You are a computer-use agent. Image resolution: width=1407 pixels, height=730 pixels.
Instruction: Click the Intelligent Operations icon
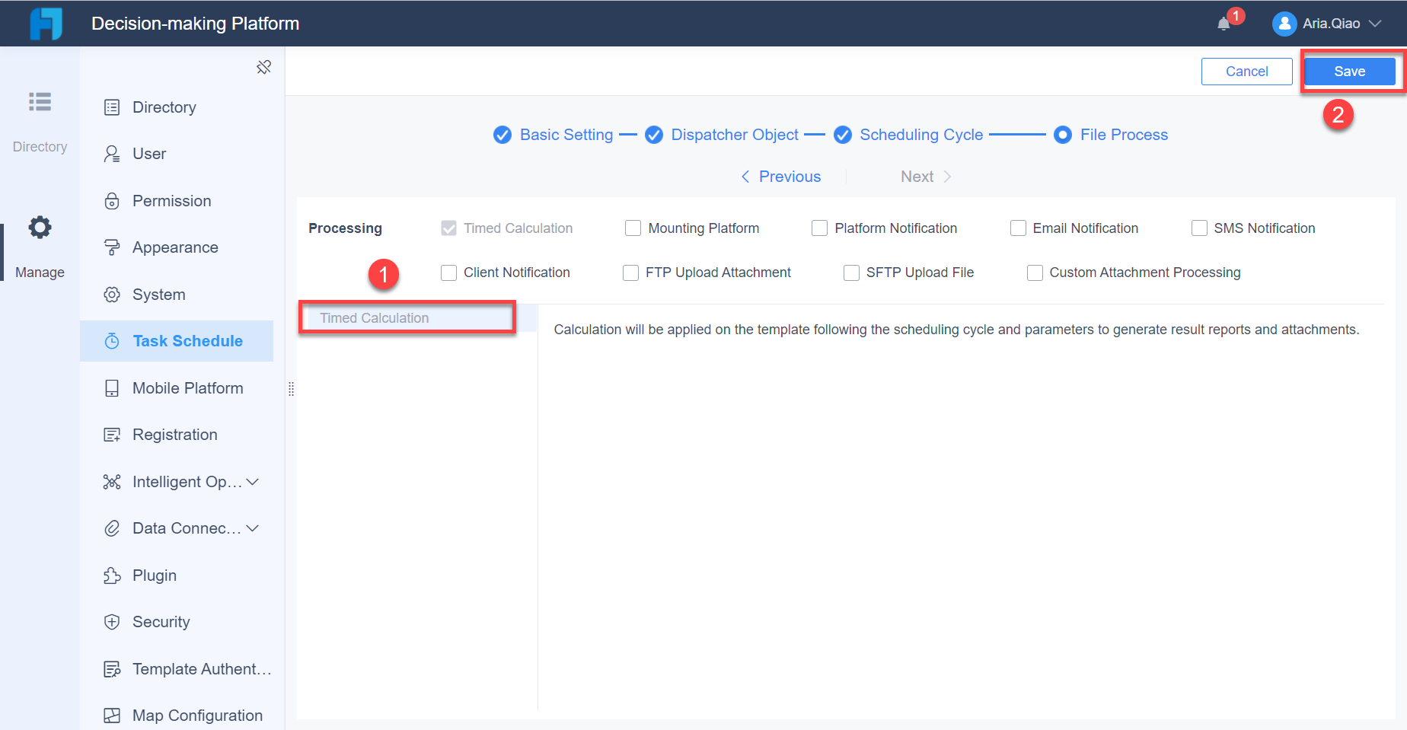[x=112, y=482]
